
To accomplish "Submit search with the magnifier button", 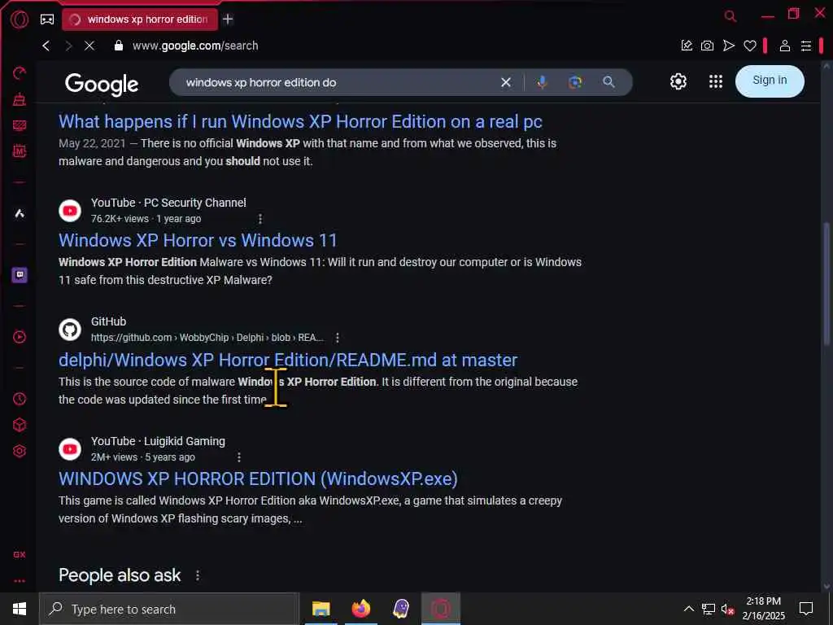I will point(608,82).
